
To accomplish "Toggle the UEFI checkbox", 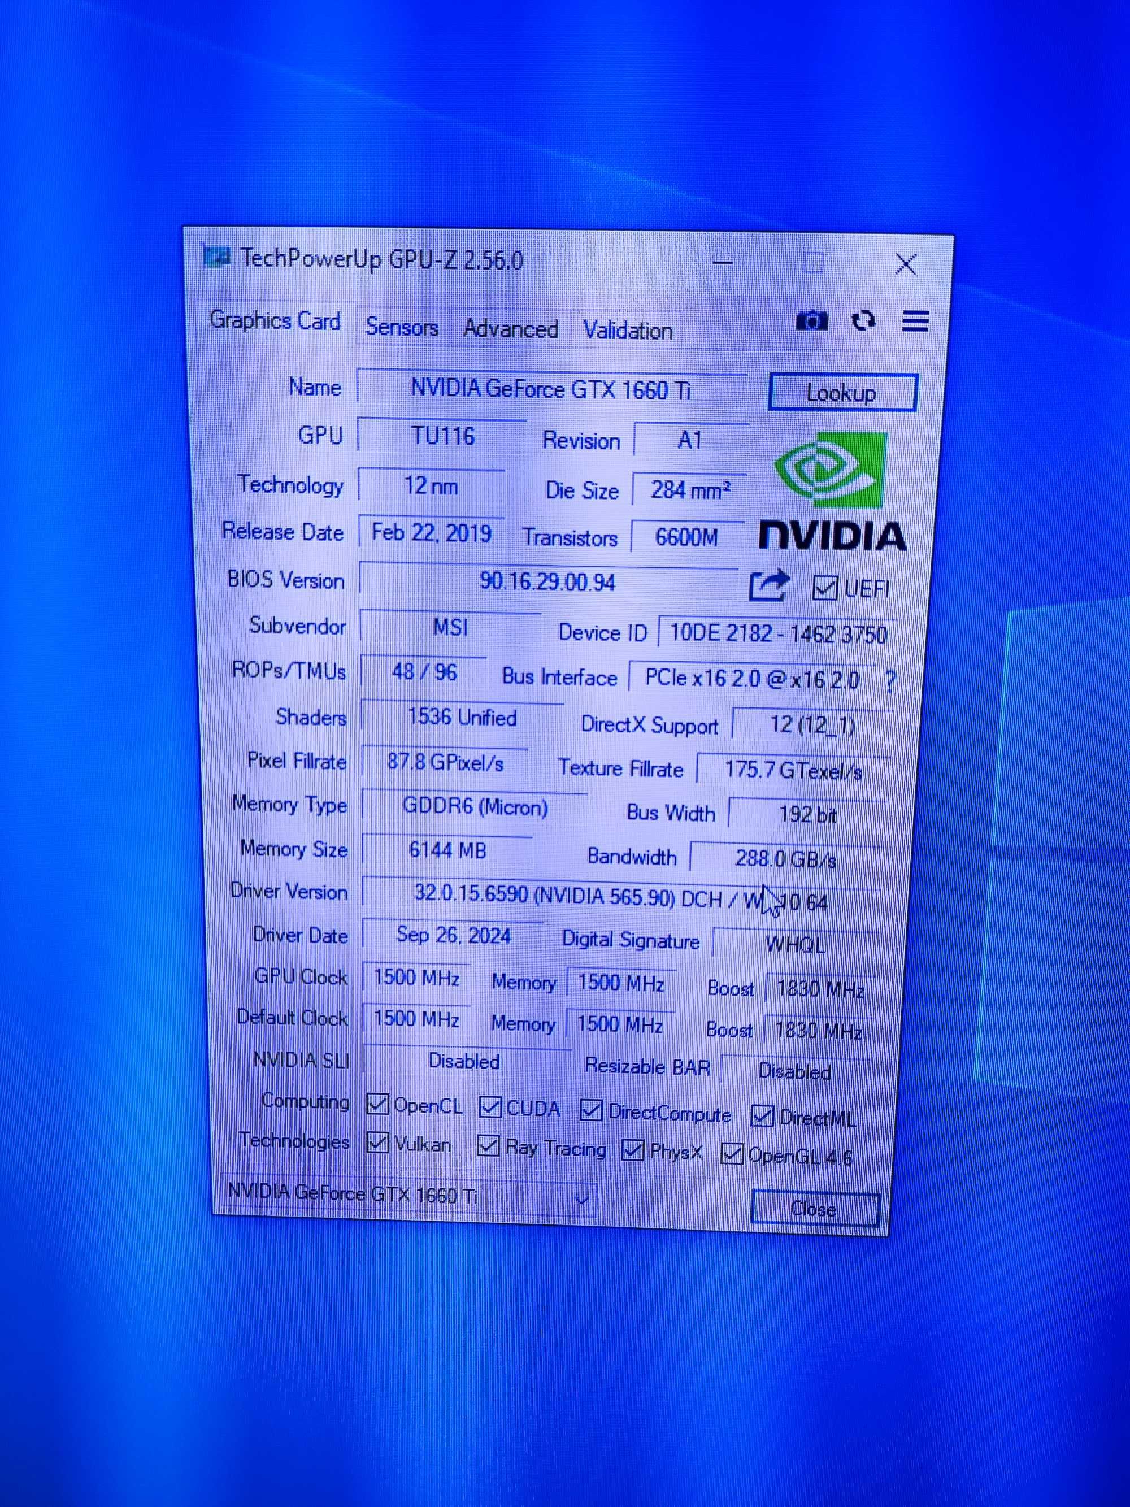I will point(824,587).
